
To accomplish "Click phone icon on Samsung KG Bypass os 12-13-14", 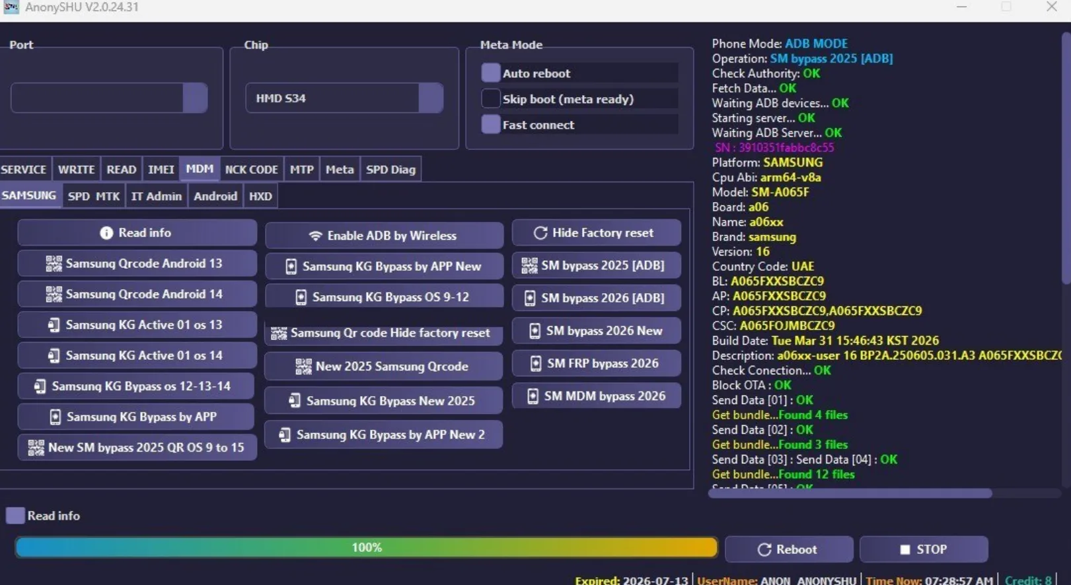I will (40, 386).
